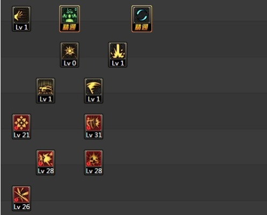Image resolution: width=267 pixels, height=215 pixels.
Task: Click Lv 28 label beneath skull skill
Action: click(x=93, y=171)
